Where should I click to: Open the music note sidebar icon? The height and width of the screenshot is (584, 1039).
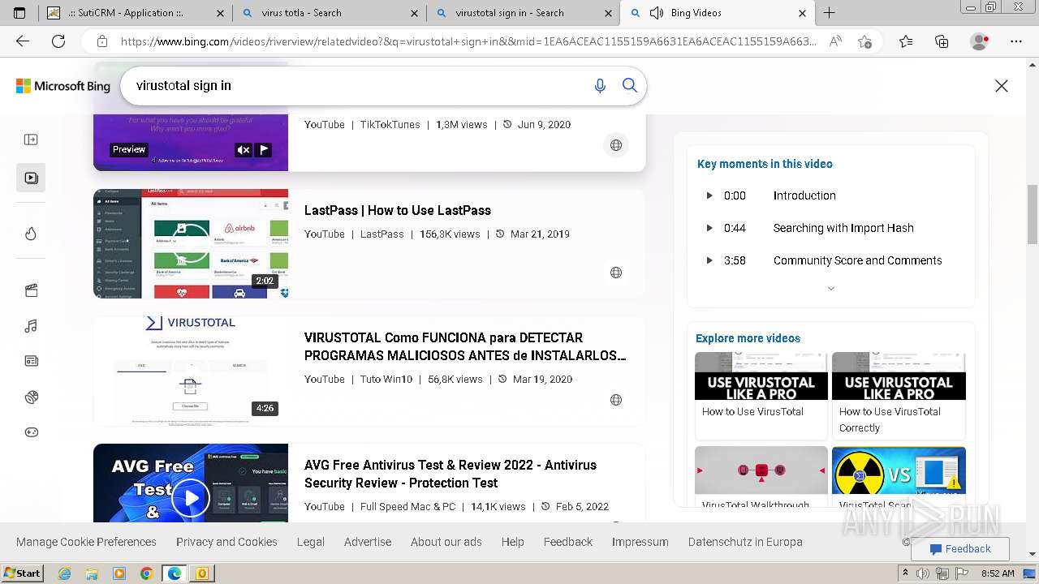point(31,326)
